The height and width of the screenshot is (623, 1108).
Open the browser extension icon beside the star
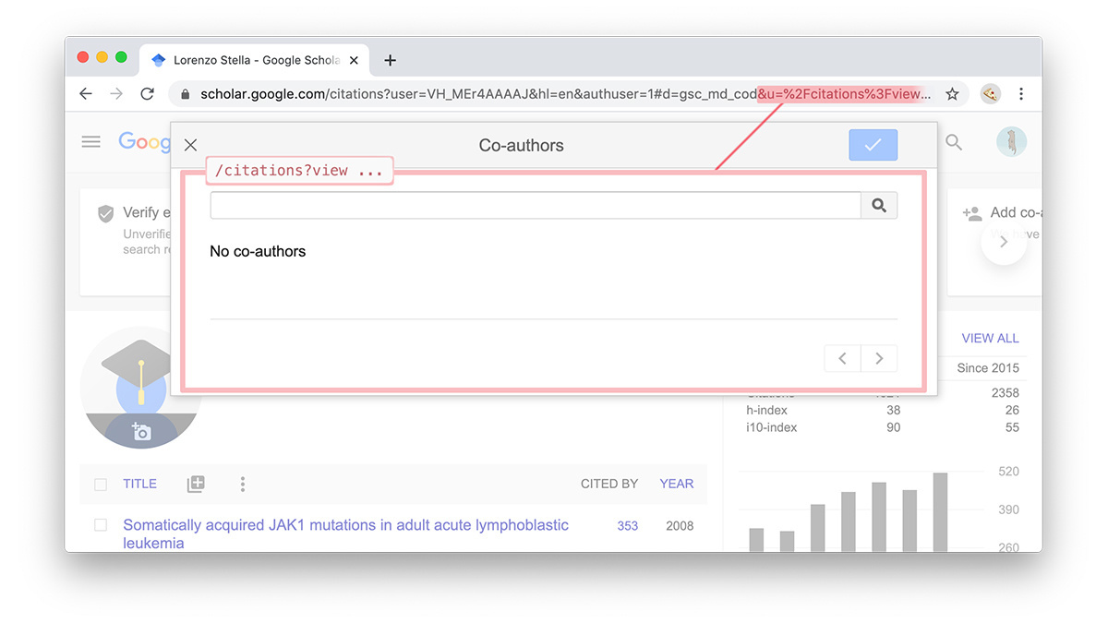tap(990, 94)
